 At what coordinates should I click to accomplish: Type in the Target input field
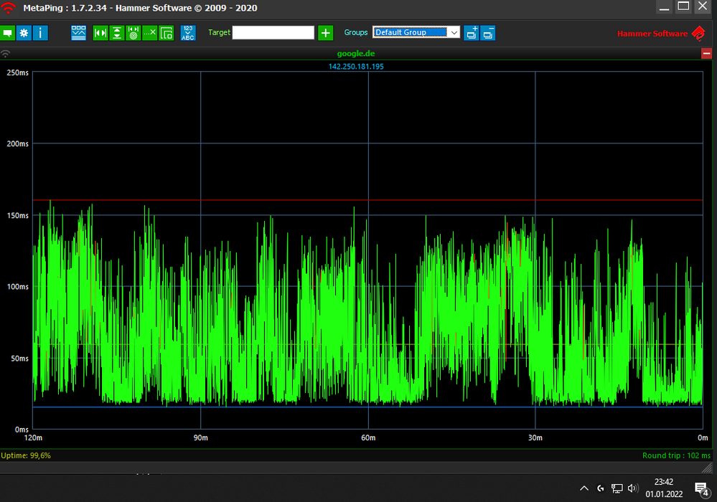point(273,33)
